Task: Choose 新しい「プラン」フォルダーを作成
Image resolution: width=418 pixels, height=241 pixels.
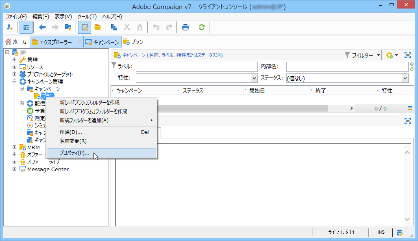Action: point(101,102)
